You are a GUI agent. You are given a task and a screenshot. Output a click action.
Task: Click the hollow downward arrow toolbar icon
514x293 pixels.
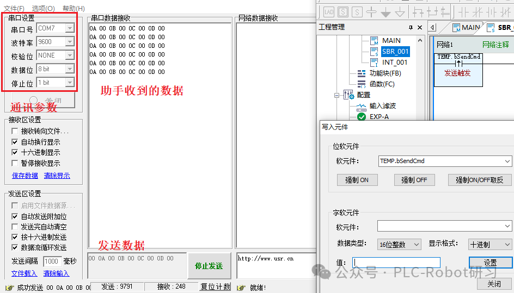click(400, 13)
